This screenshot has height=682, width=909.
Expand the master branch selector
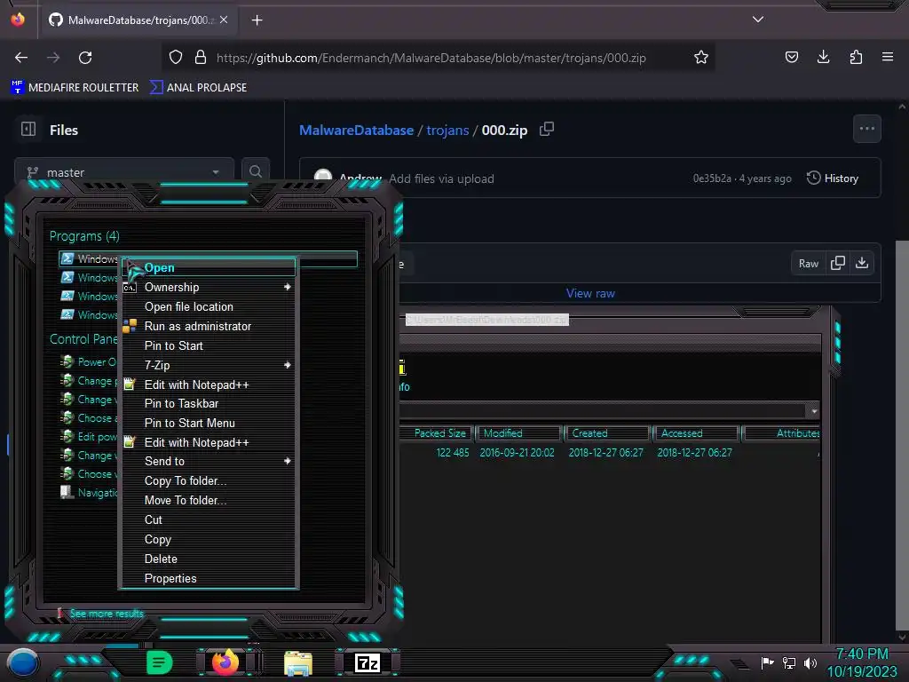[x=124, y=172]
